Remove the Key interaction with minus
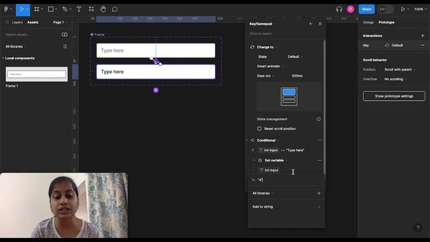Viewport: 430px width, 242px height. click(423, 45)
